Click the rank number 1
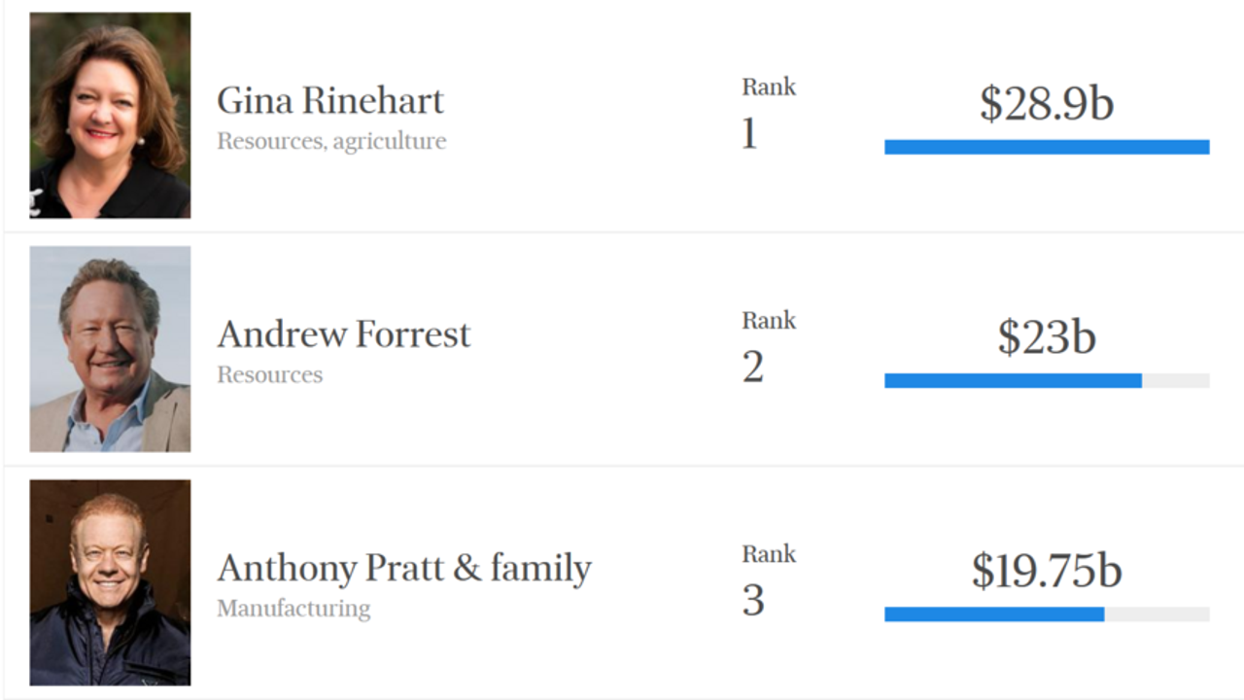 (x=749, y=134)
